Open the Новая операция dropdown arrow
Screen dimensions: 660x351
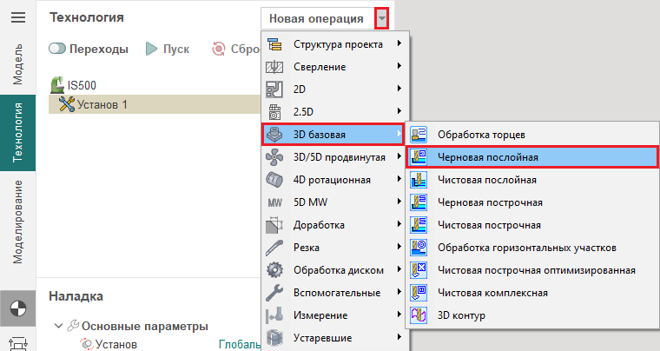click(x=380, y=18)
